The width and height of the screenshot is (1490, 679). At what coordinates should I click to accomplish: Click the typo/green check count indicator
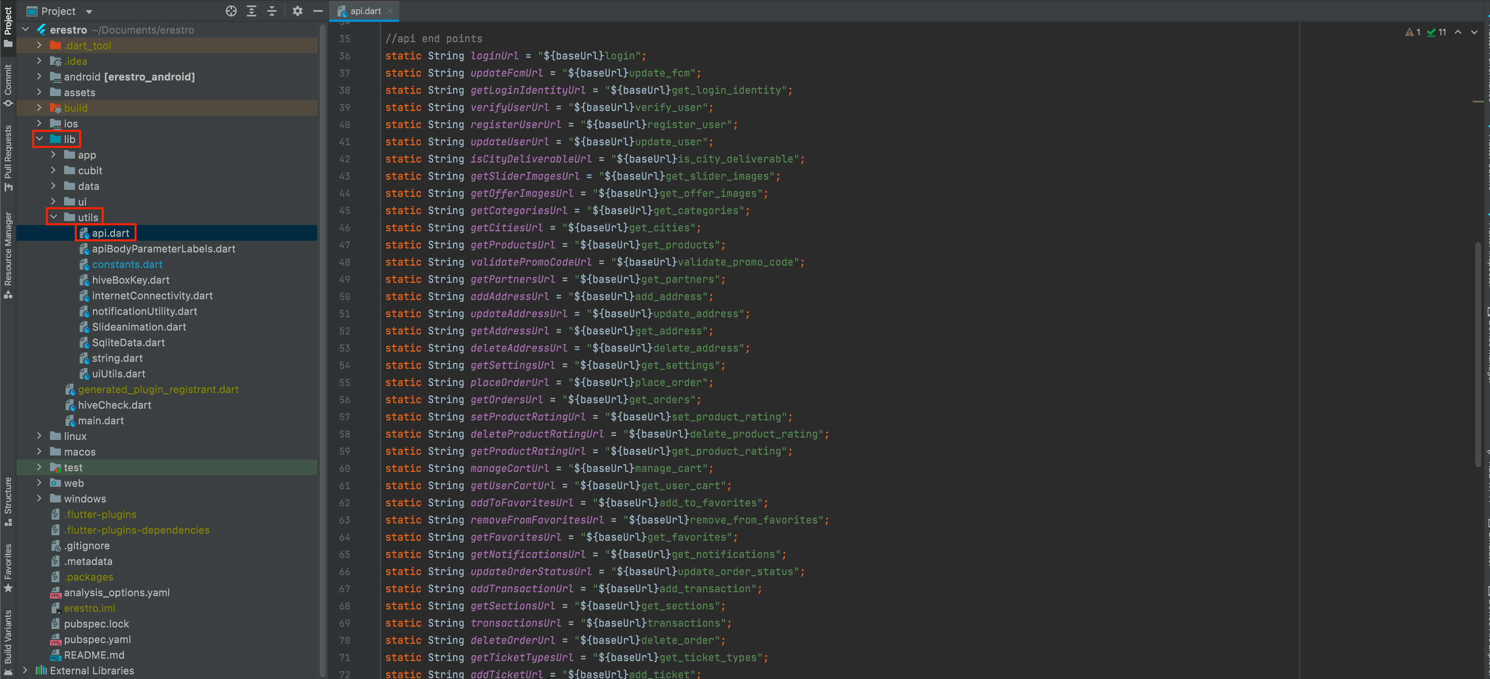point(1436,32)
